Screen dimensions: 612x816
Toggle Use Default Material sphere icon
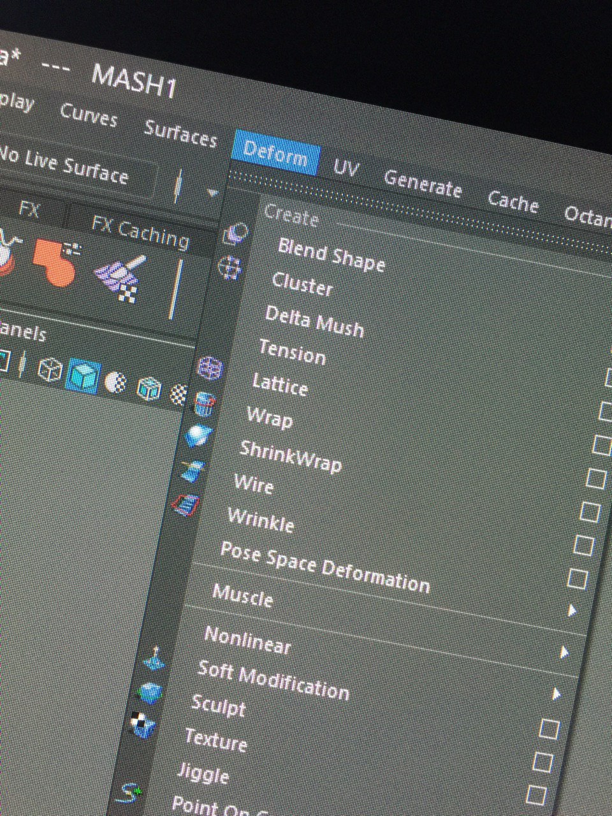click(x=115, y=381)
